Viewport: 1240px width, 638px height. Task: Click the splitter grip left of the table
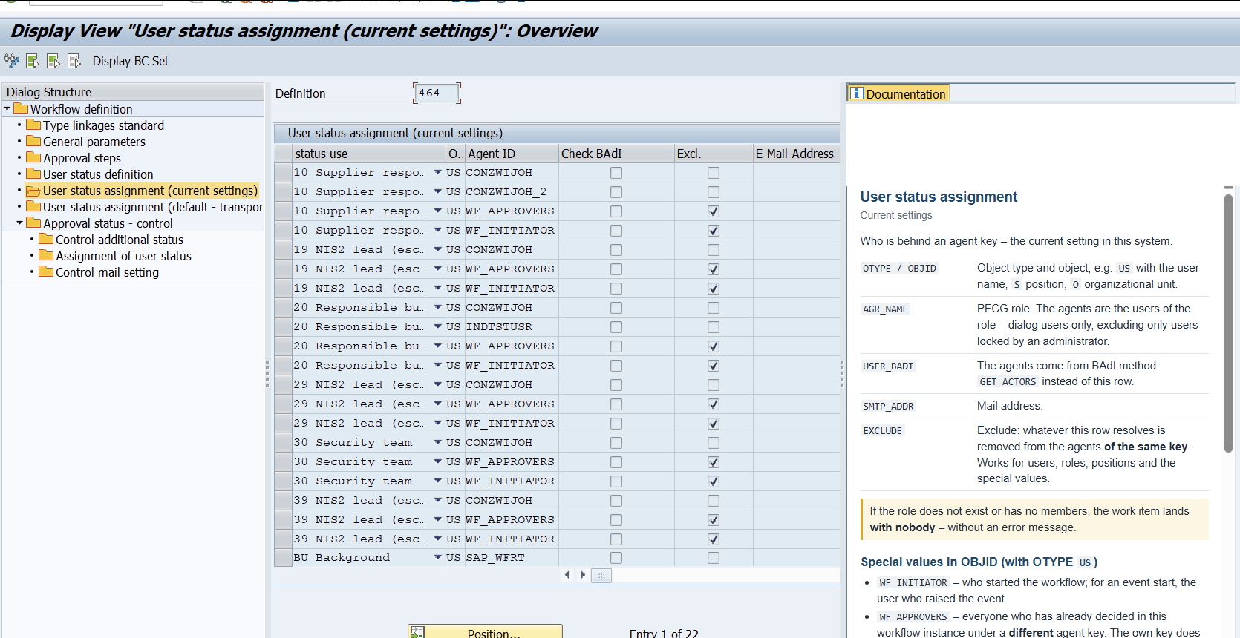267,375
